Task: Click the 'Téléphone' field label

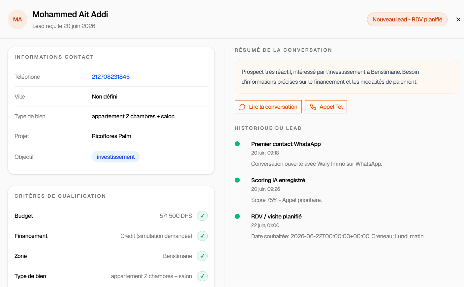Action: coord(27,77)
